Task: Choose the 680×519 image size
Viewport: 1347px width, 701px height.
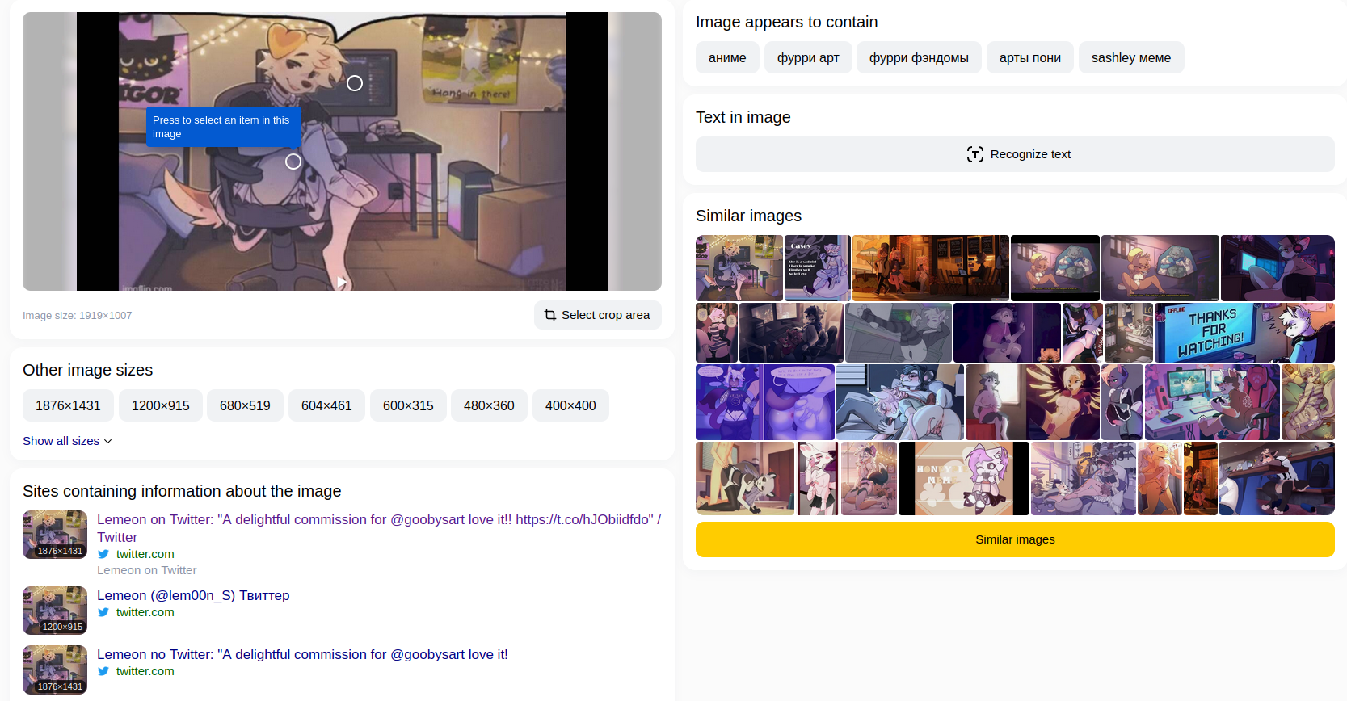Action: [245, 405]
